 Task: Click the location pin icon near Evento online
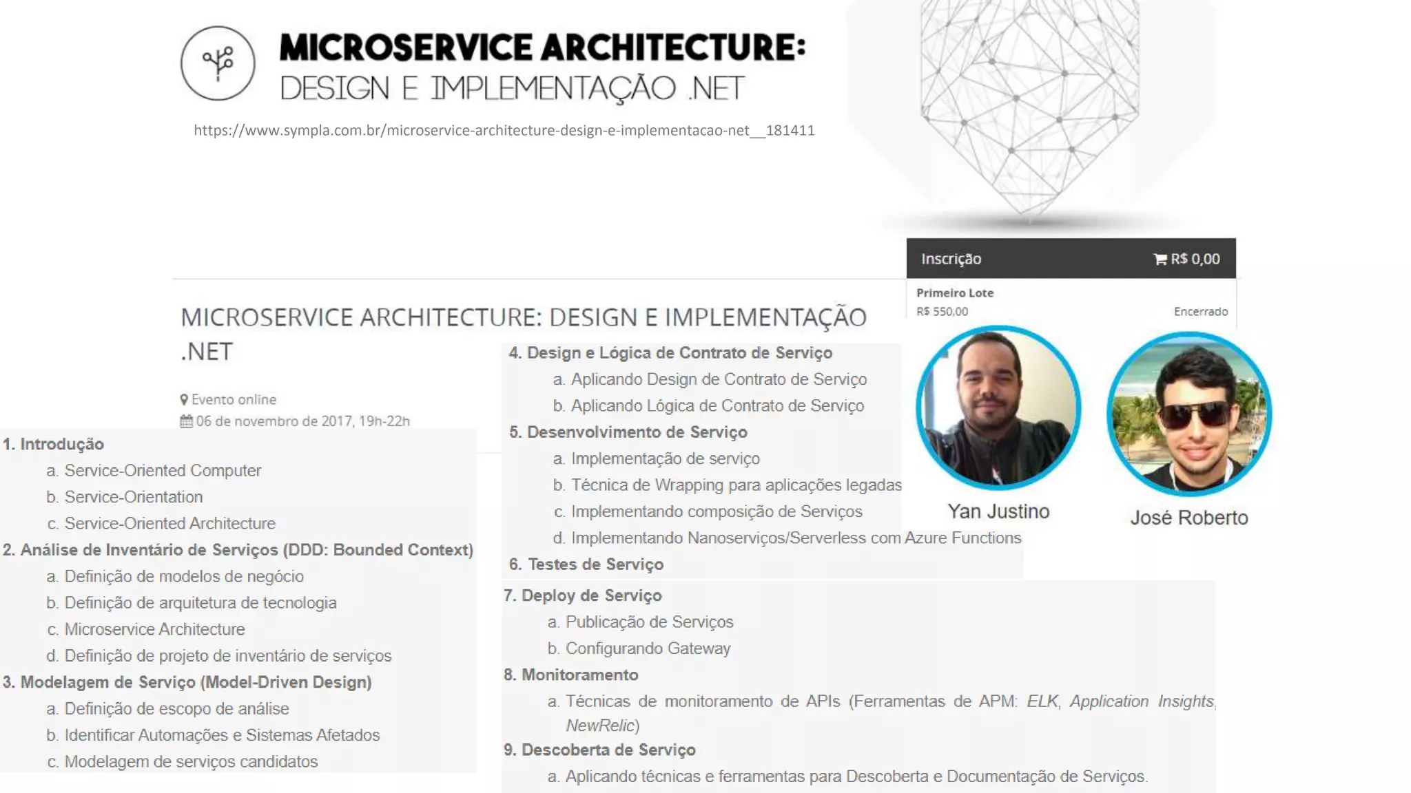point(184,400)
